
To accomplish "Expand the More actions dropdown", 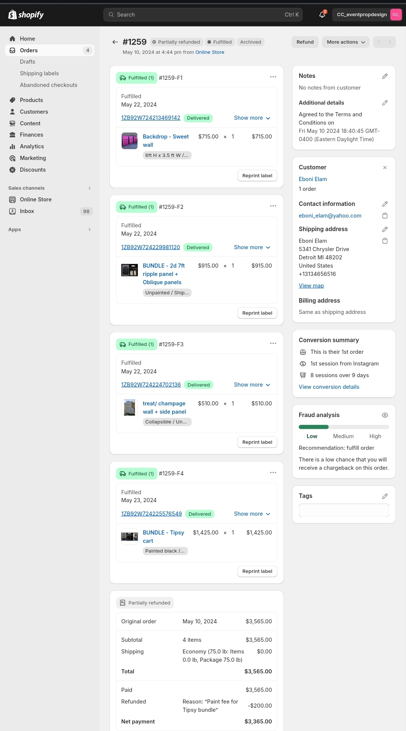I will coord(345,42).
